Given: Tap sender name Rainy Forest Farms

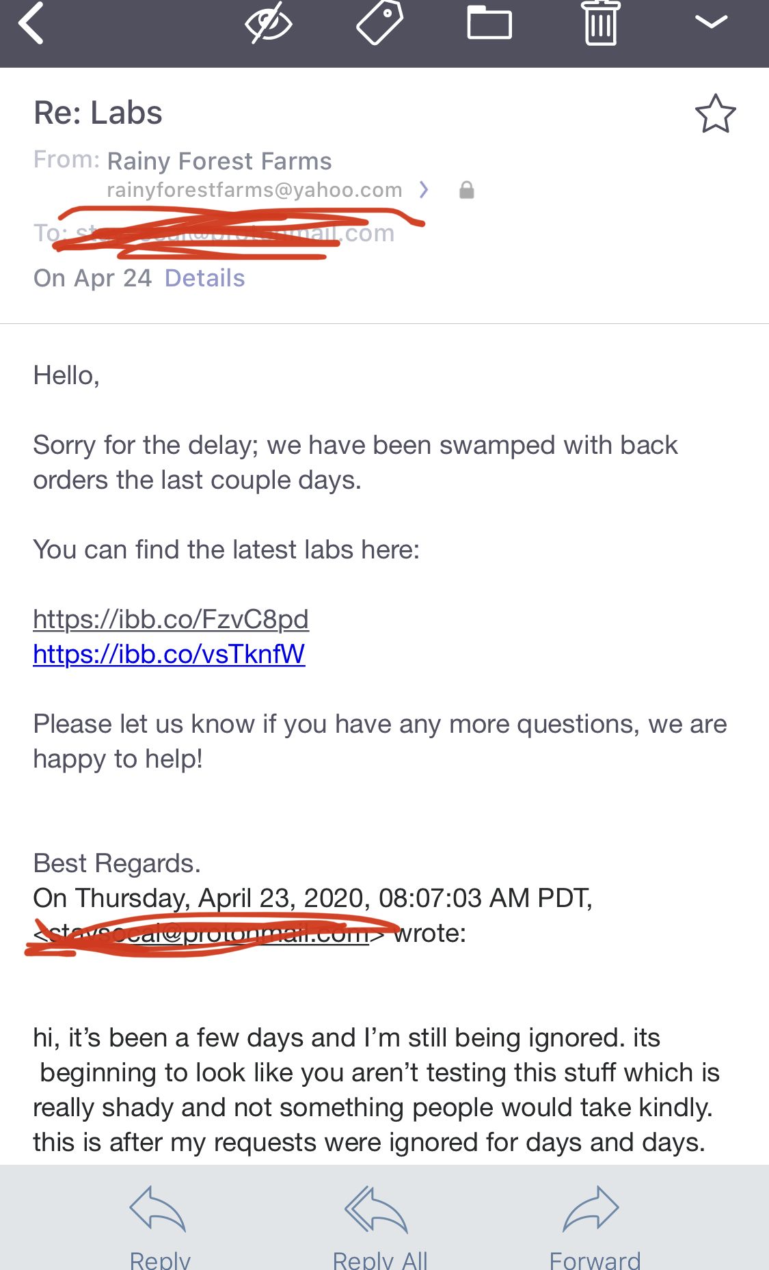Looking at the screenshot, I should point(219,161).
